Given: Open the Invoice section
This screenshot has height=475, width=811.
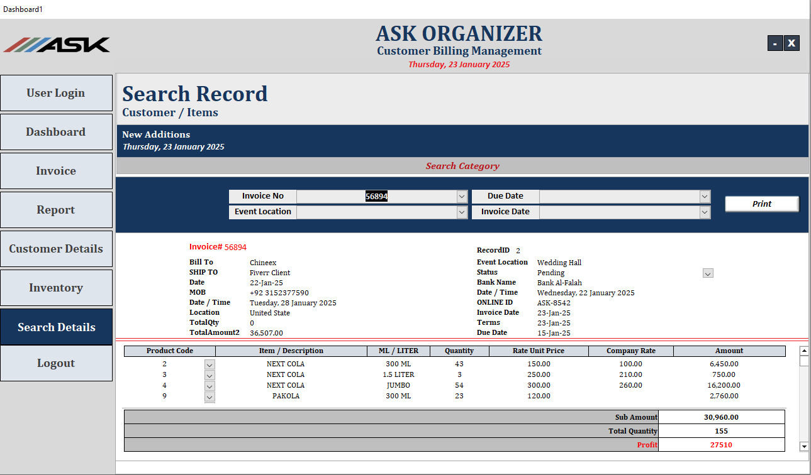Looking at the screenshot, I should [56, 171].
